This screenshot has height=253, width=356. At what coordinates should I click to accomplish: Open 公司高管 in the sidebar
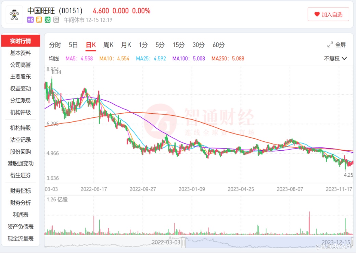coord(21,65)
